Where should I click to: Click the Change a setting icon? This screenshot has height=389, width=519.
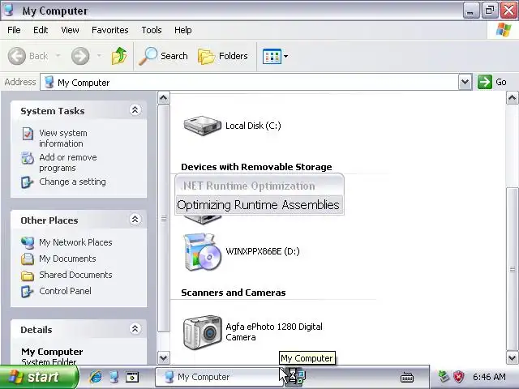tap(27, 182)
